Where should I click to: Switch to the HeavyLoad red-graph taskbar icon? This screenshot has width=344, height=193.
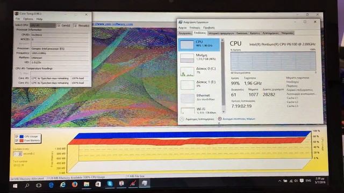133,183
